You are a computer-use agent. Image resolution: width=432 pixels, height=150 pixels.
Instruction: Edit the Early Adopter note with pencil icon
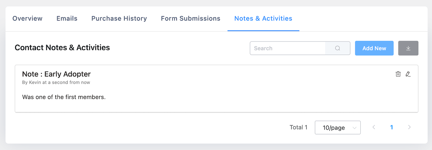pos(408,74)
